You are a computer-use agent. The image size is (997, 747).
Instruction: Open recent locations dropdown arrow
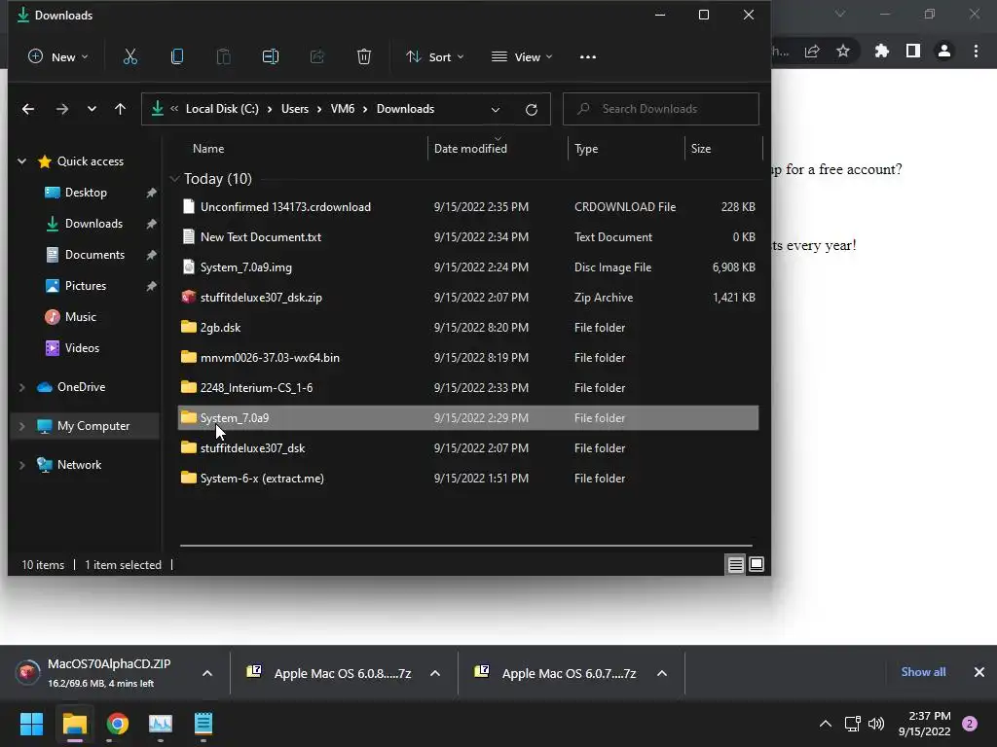click(x=92, y=109)
